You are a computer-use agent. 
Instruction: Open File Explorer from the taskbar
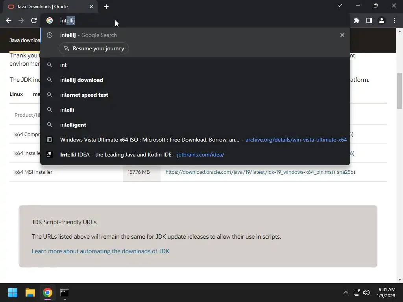click(x=30, y=293)
